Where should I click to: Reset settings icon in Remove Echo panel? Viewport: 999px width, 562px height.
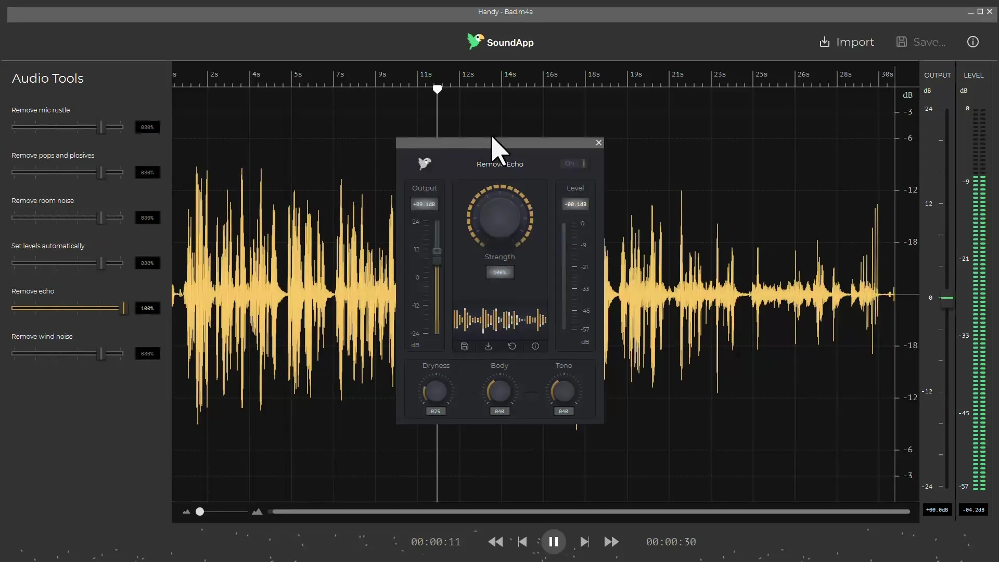512,346
